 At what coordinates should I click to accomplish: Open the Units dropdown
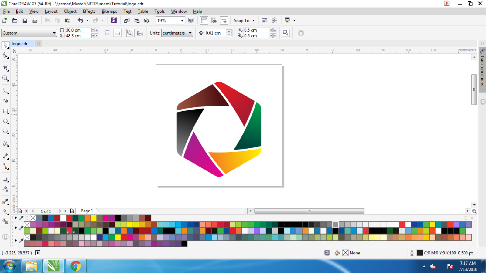pos(177,33)
